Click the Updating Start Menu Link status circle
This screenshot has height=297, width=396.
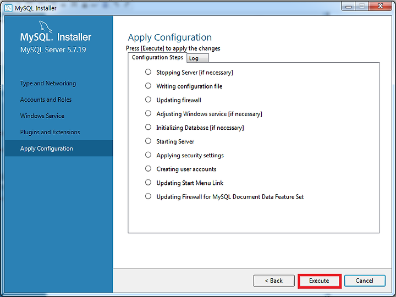[148, 183]
